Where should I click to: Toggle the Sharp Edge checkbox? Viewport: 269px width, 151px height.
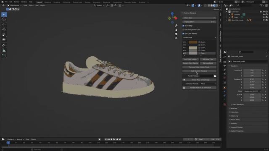pyautogui.click(x=183, y=26)
